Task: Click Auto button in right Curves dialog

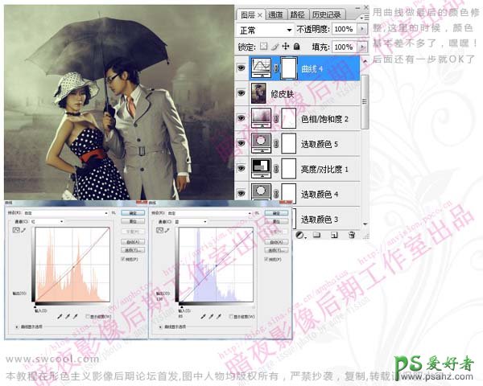Action: click(276, 241)
